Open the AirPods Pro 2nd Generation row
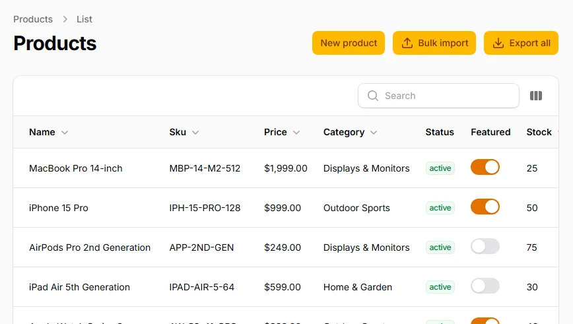The image size is (573, 324). click(286, 247)
